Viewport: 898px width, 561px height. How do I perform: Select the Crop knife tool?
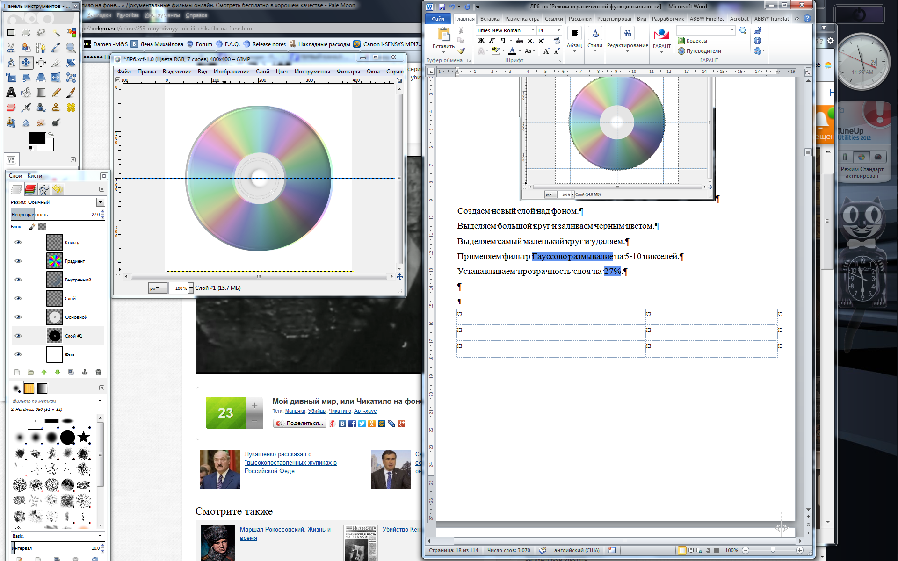(56, 63)
